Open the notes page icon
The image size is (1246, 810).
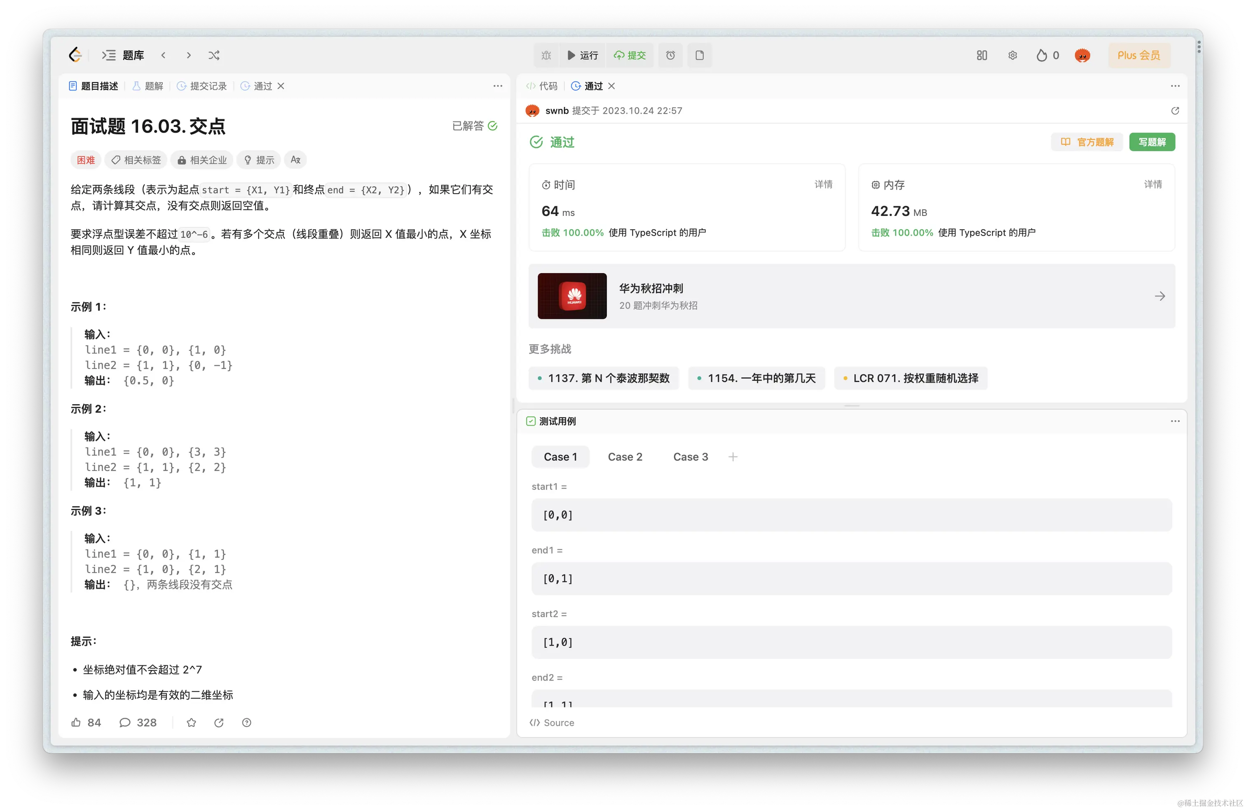click(700, 55)
